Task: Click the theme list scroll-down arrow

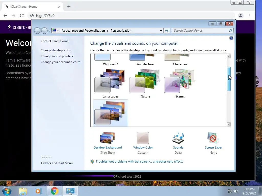Action: pyautogui.click(x=228, y=124)
